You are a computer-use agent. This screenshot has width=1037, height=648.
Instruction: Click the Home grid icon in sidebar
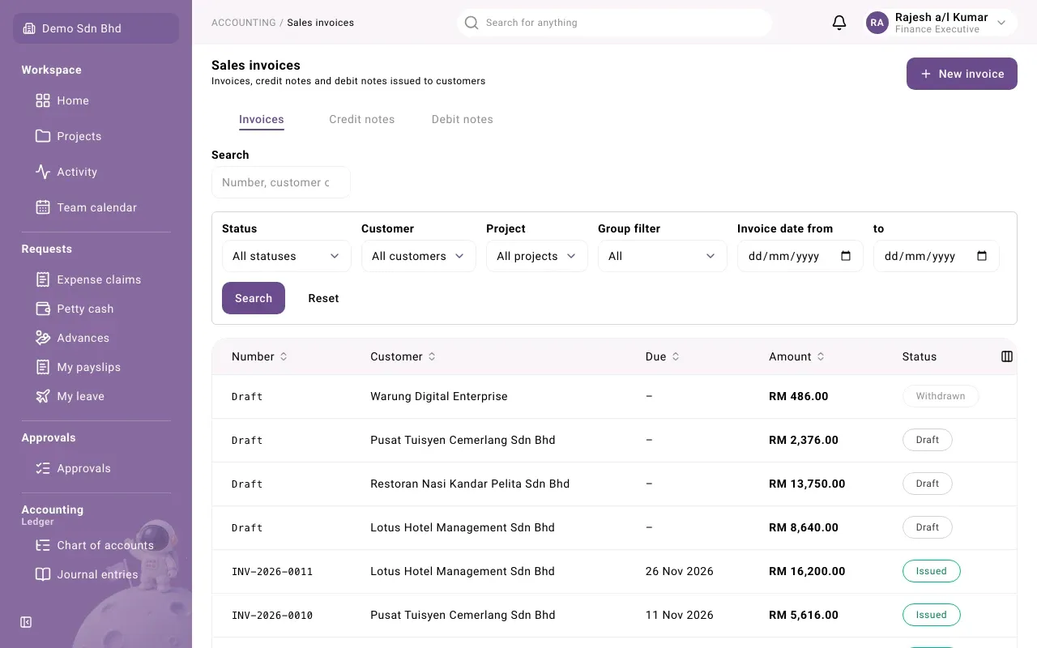point(43,100)
